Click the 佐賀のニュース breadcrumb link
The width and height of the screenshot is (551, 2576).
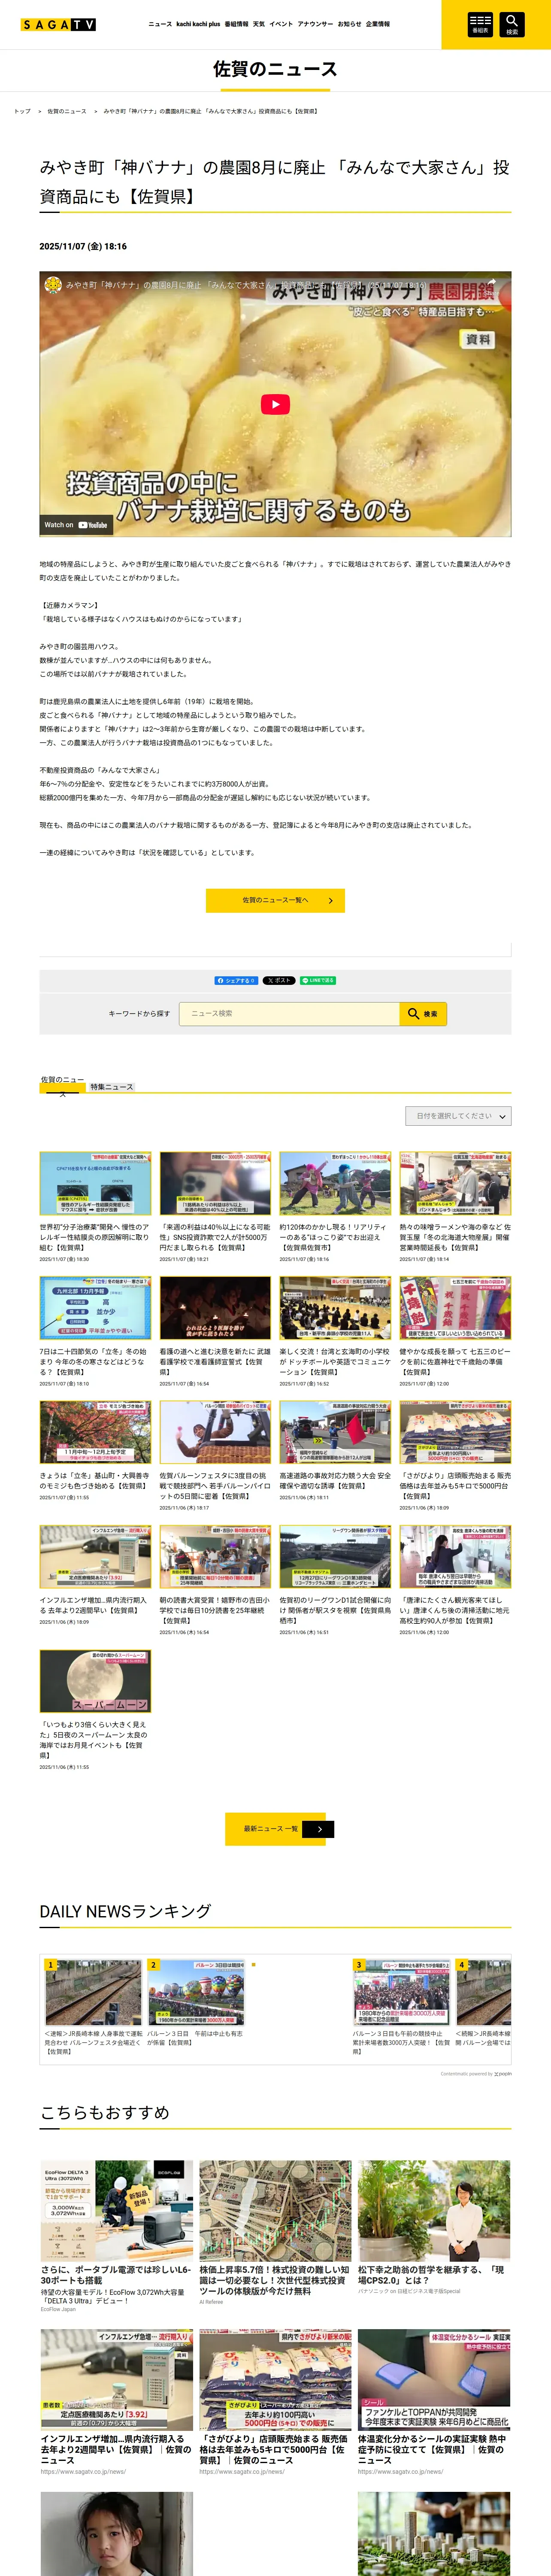67,111
